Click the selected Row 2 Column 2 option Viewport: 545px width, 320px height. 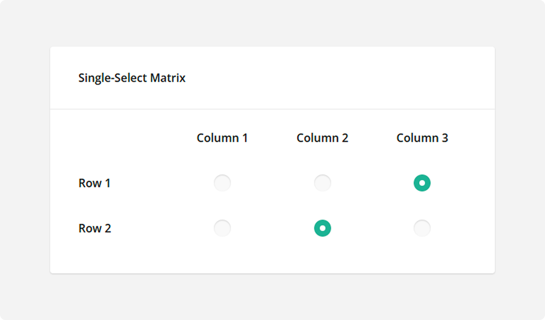coord(322,228)
